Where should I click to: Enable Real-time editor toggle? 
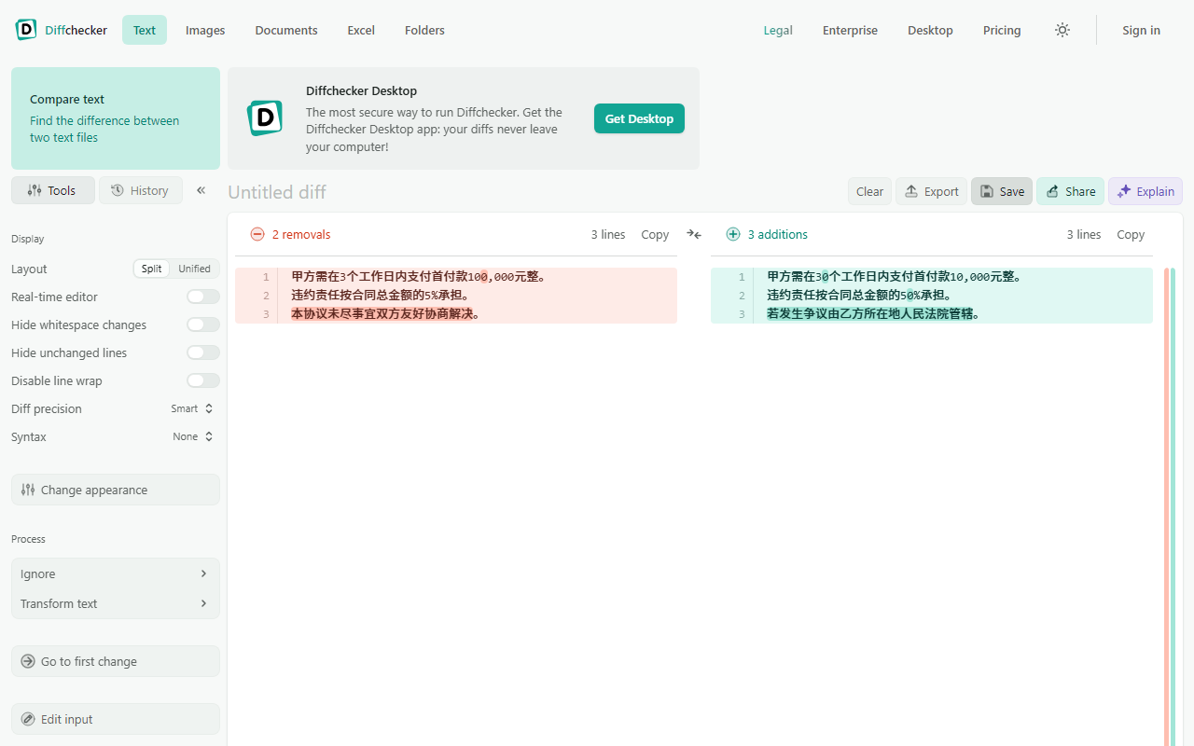pos(203,297)
